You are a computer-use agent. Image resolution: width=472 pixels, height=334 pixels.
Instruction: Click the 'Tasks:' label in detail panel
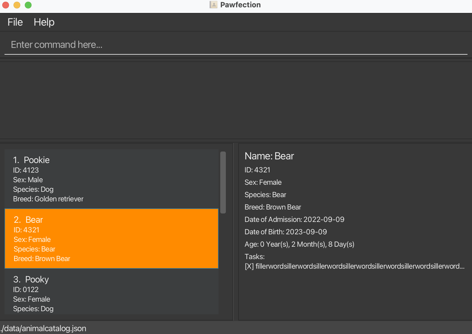coord(255,257)
